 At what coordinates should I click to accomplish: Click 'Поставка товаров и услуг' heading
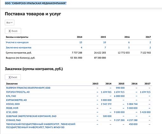pyautogui.click(x=33, y=14)
